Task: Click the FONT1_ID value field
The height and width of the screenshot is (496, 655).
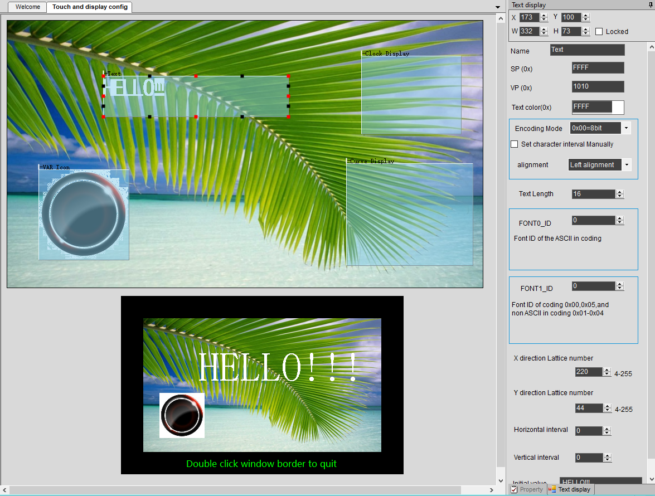Action: (x=594, y=286)
